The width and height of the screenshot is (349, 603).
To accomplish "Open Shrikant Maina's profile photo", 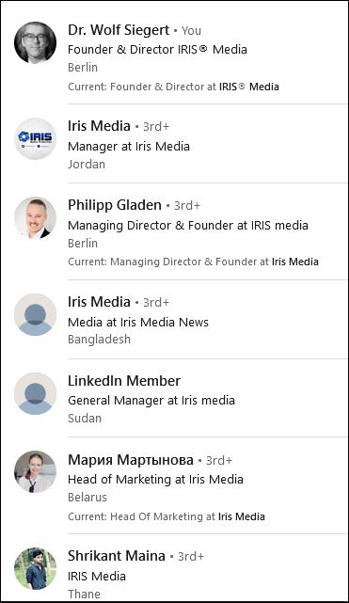I will [x=36, y=568].
